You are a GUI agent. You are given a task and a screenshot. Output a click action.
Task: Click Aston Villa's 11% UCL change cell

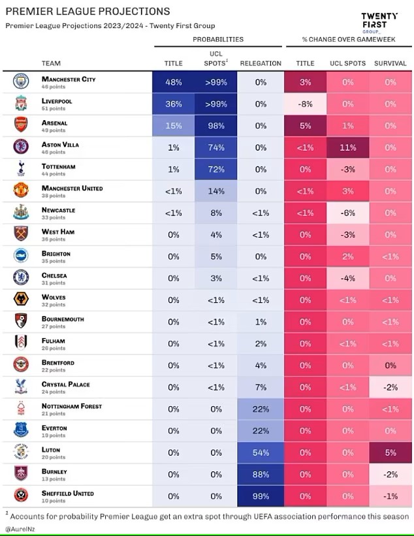pos(347,148)
